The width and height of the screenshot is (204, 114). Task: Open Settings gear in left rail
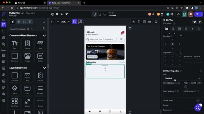click(4, 100)
